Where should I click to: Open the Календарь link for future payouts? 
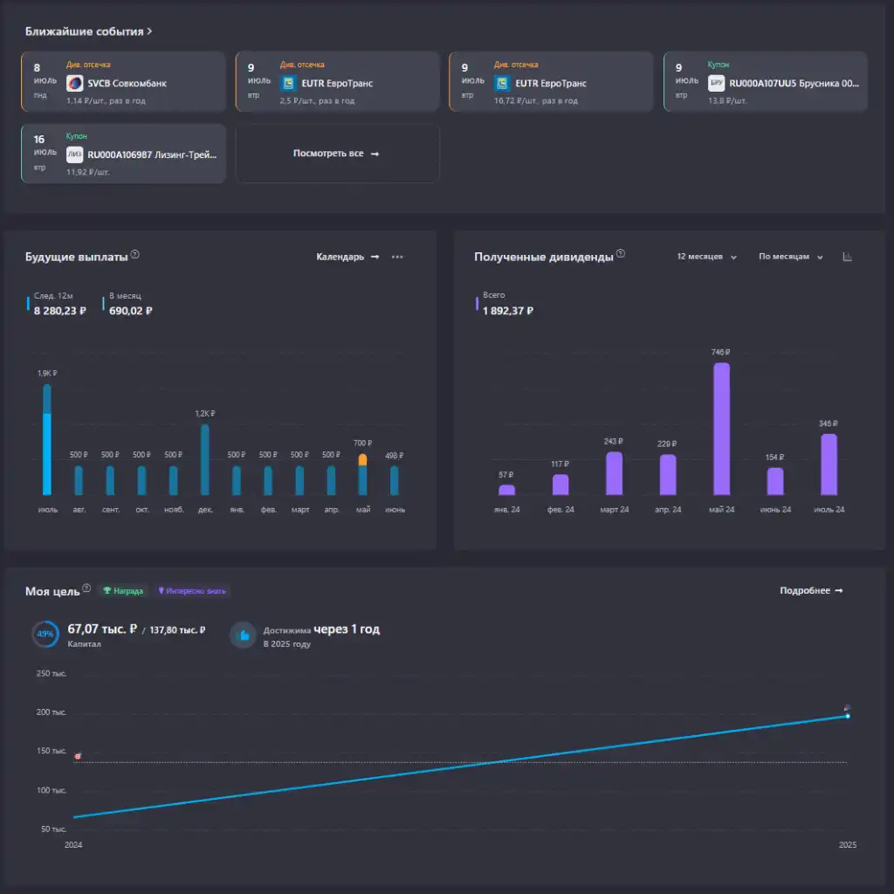[347, 257]
